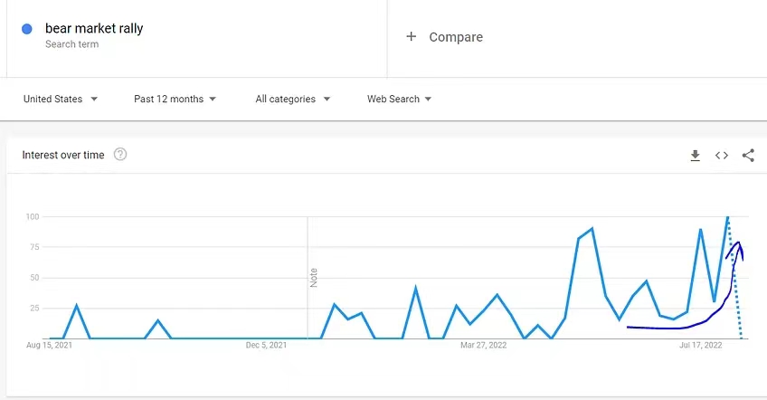Open the All categories dropdown
Image resolution: width=767 pixels, height=400 pixels.
[x=292, y=99]
